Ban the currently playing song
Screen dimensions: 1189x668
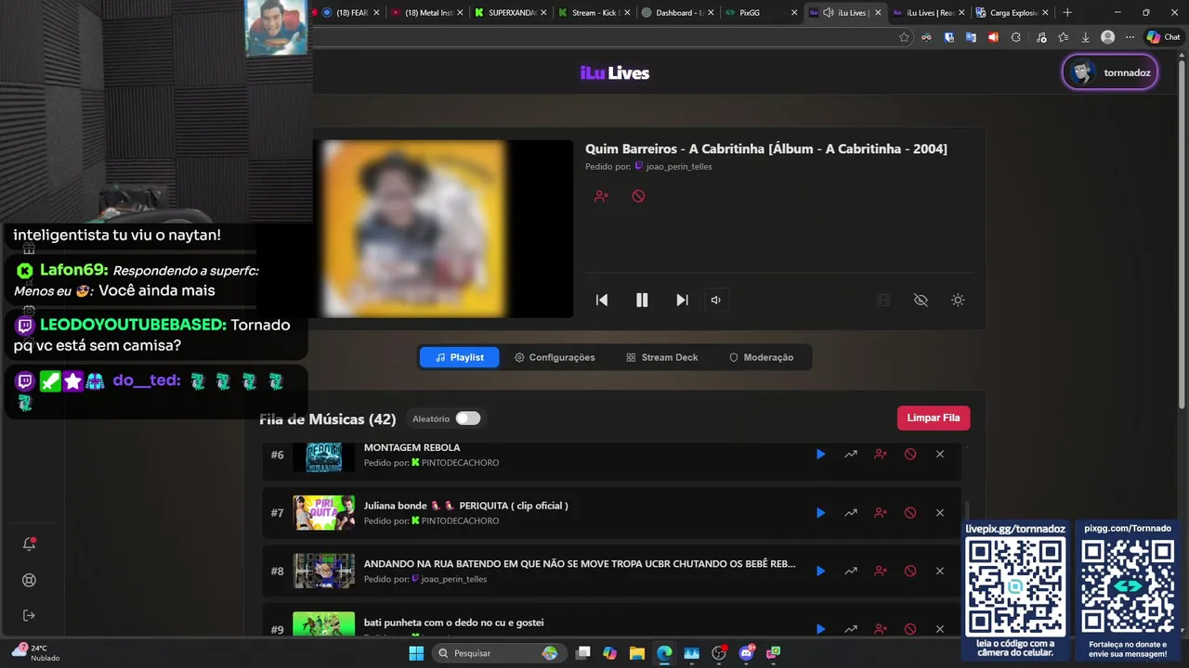point(638,196)
